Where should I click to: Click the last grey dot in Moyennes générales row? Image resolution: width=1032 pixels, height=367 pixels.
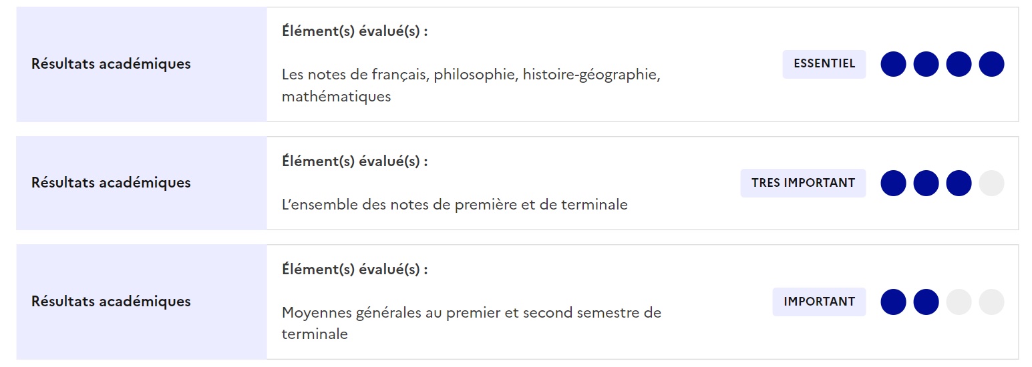tap(991, 302)
